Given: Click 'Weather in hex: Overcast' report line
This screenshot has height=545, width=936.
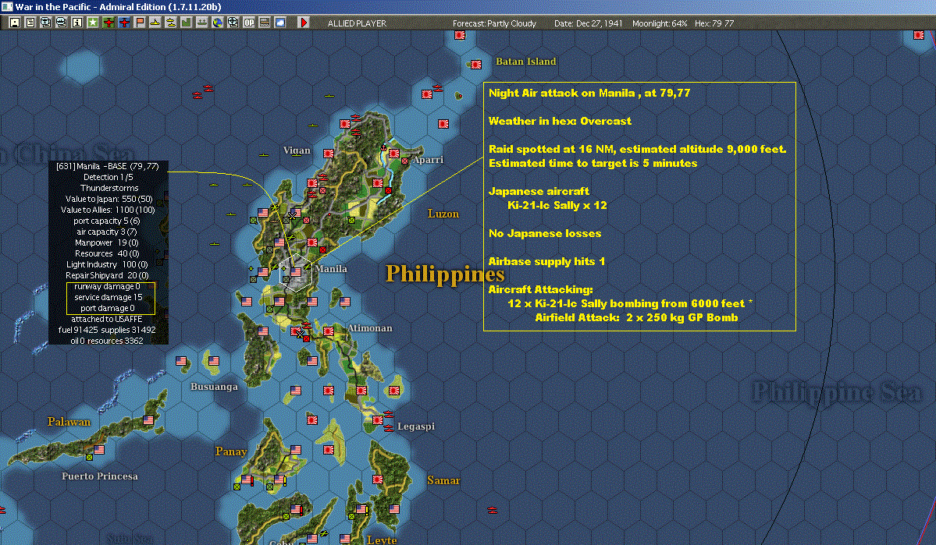Looking at the screenshot, I should (x=560, y=121).
